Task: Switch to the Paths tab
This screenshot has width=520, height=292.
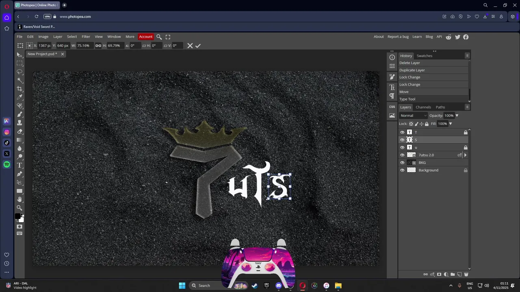Action: coord(440,107)
